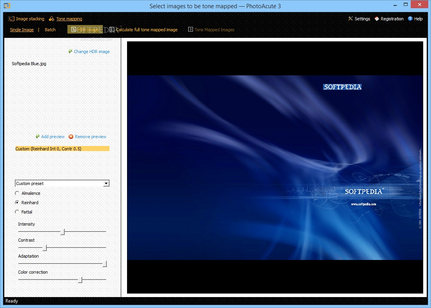This screenshot has width=431, height=308.
Task: Click the Remove preview link
Action: (90, 137)
